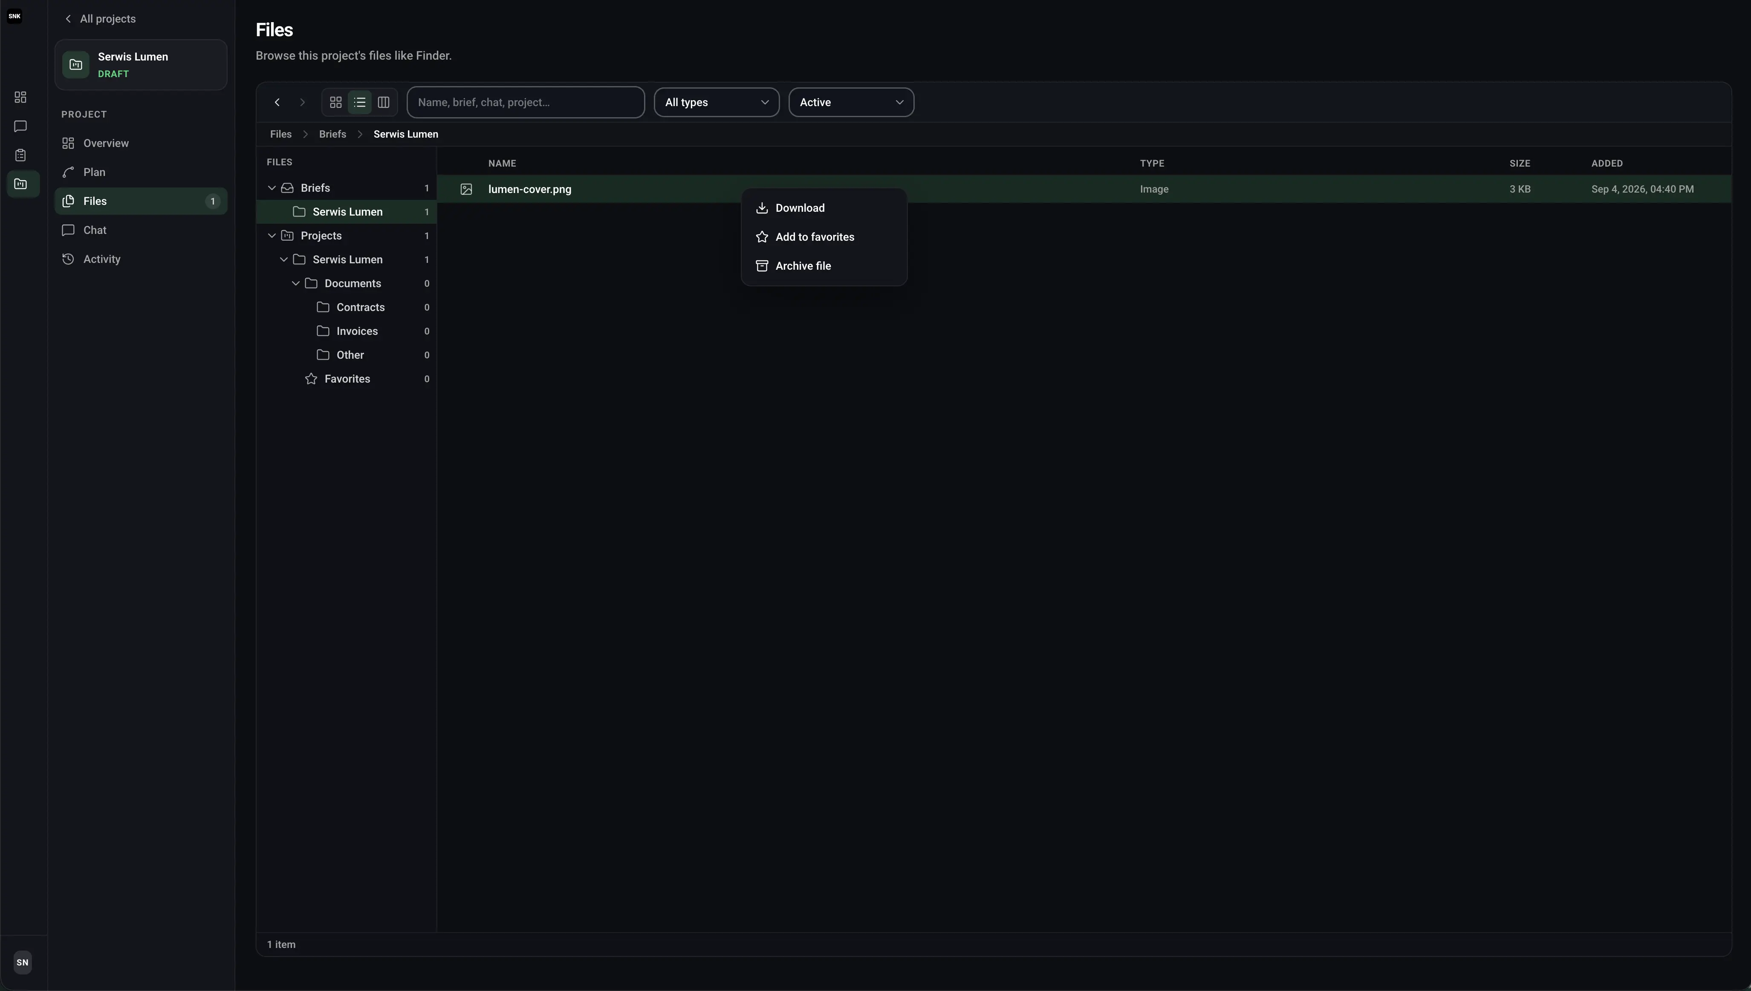Collapse the Projects tree folder

pyautogui.click(x=272, y=236)
